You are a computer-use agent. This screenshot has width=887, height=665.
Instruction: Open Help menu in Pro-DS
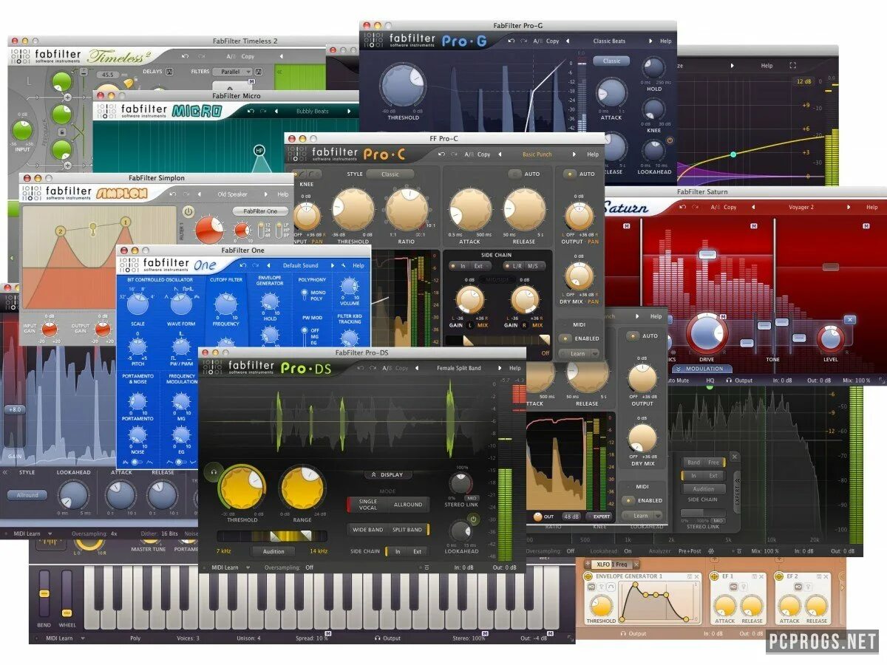pyautogui.click(x=514, y=367)
